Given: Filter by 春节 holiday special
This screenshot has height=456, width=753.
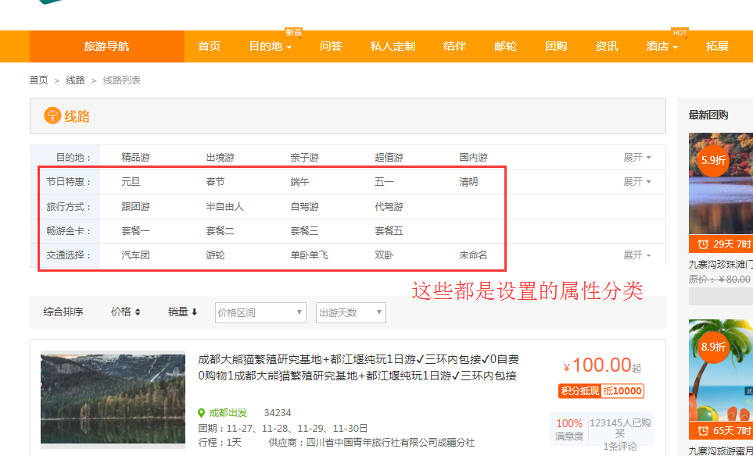Looking at the screenshot, I should 215,182.
